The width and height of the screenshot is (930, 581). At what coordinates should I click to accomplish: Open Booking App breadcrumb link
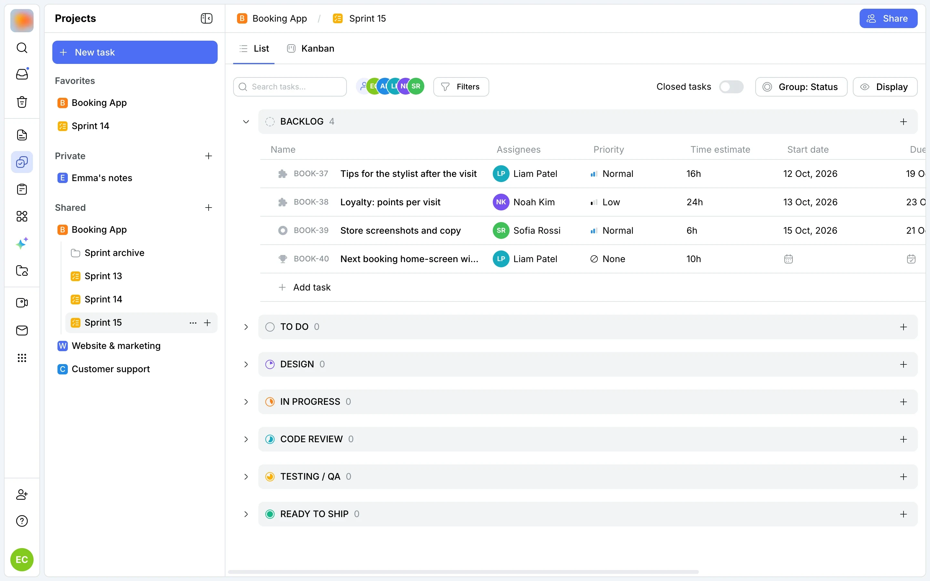272,18
